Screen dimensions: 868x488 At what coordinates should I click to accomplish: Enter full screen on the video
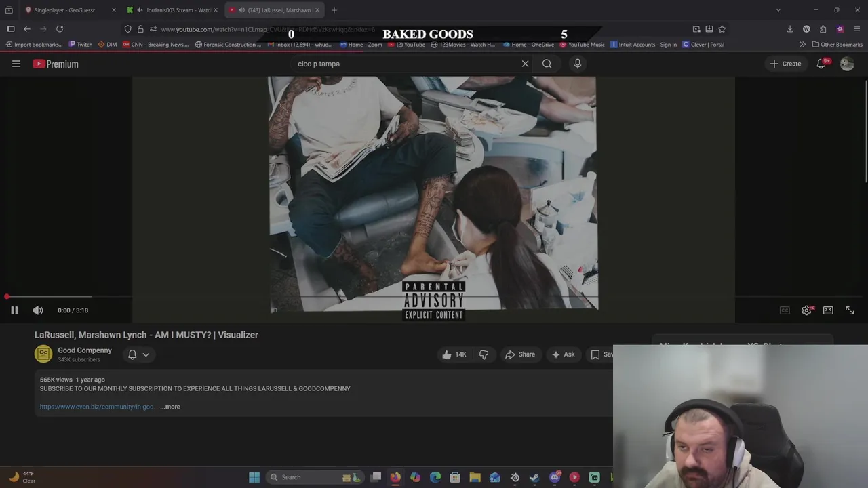coord(850,310)
